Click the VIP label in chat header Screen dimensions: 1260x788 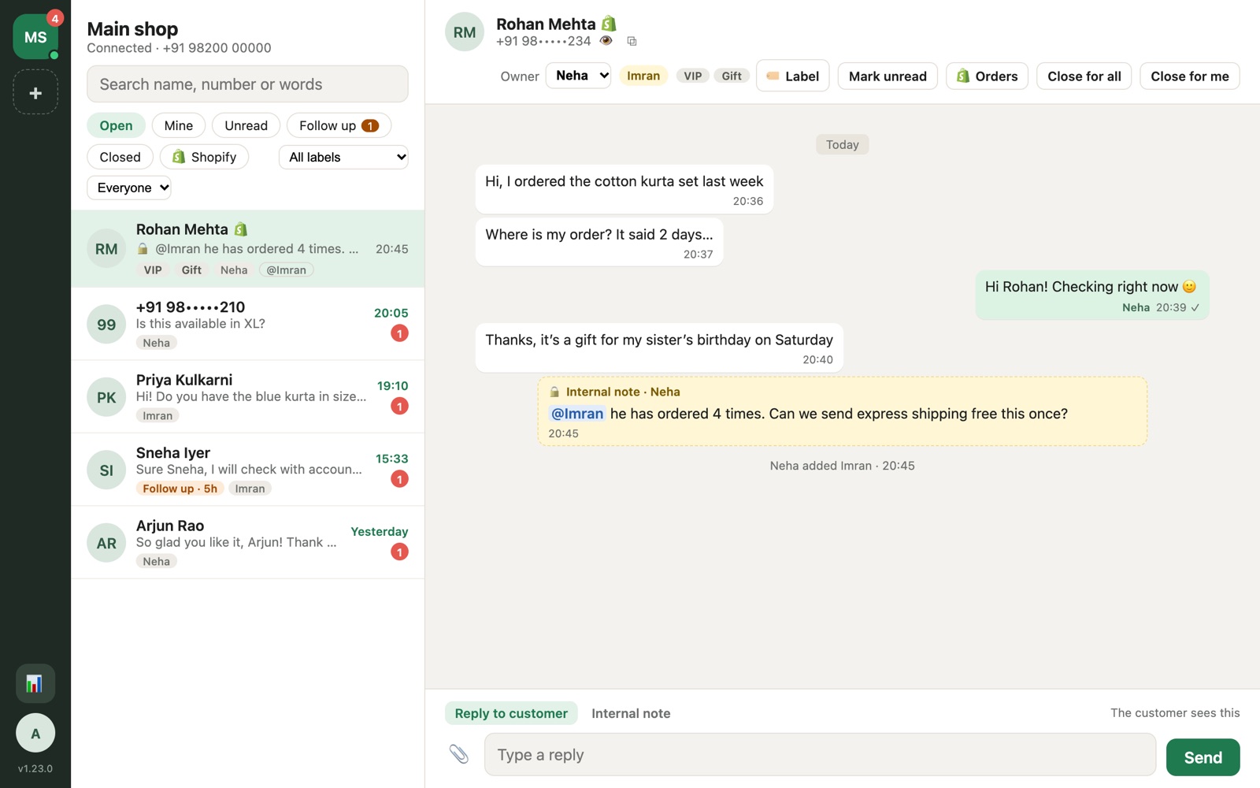pos(692,76)
